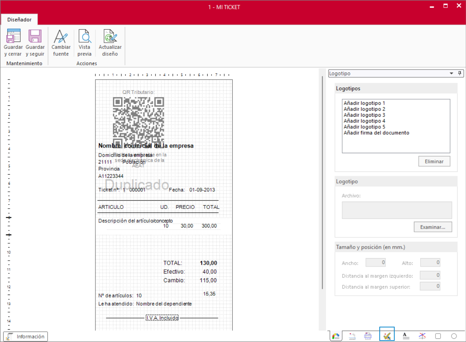This screenshot has width=466, height=342.
Task: Close the MI TICKET window
Action: pos(459,6)
